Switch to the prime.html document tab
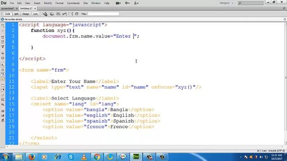 pyautogui.click(x=8, y=8)
